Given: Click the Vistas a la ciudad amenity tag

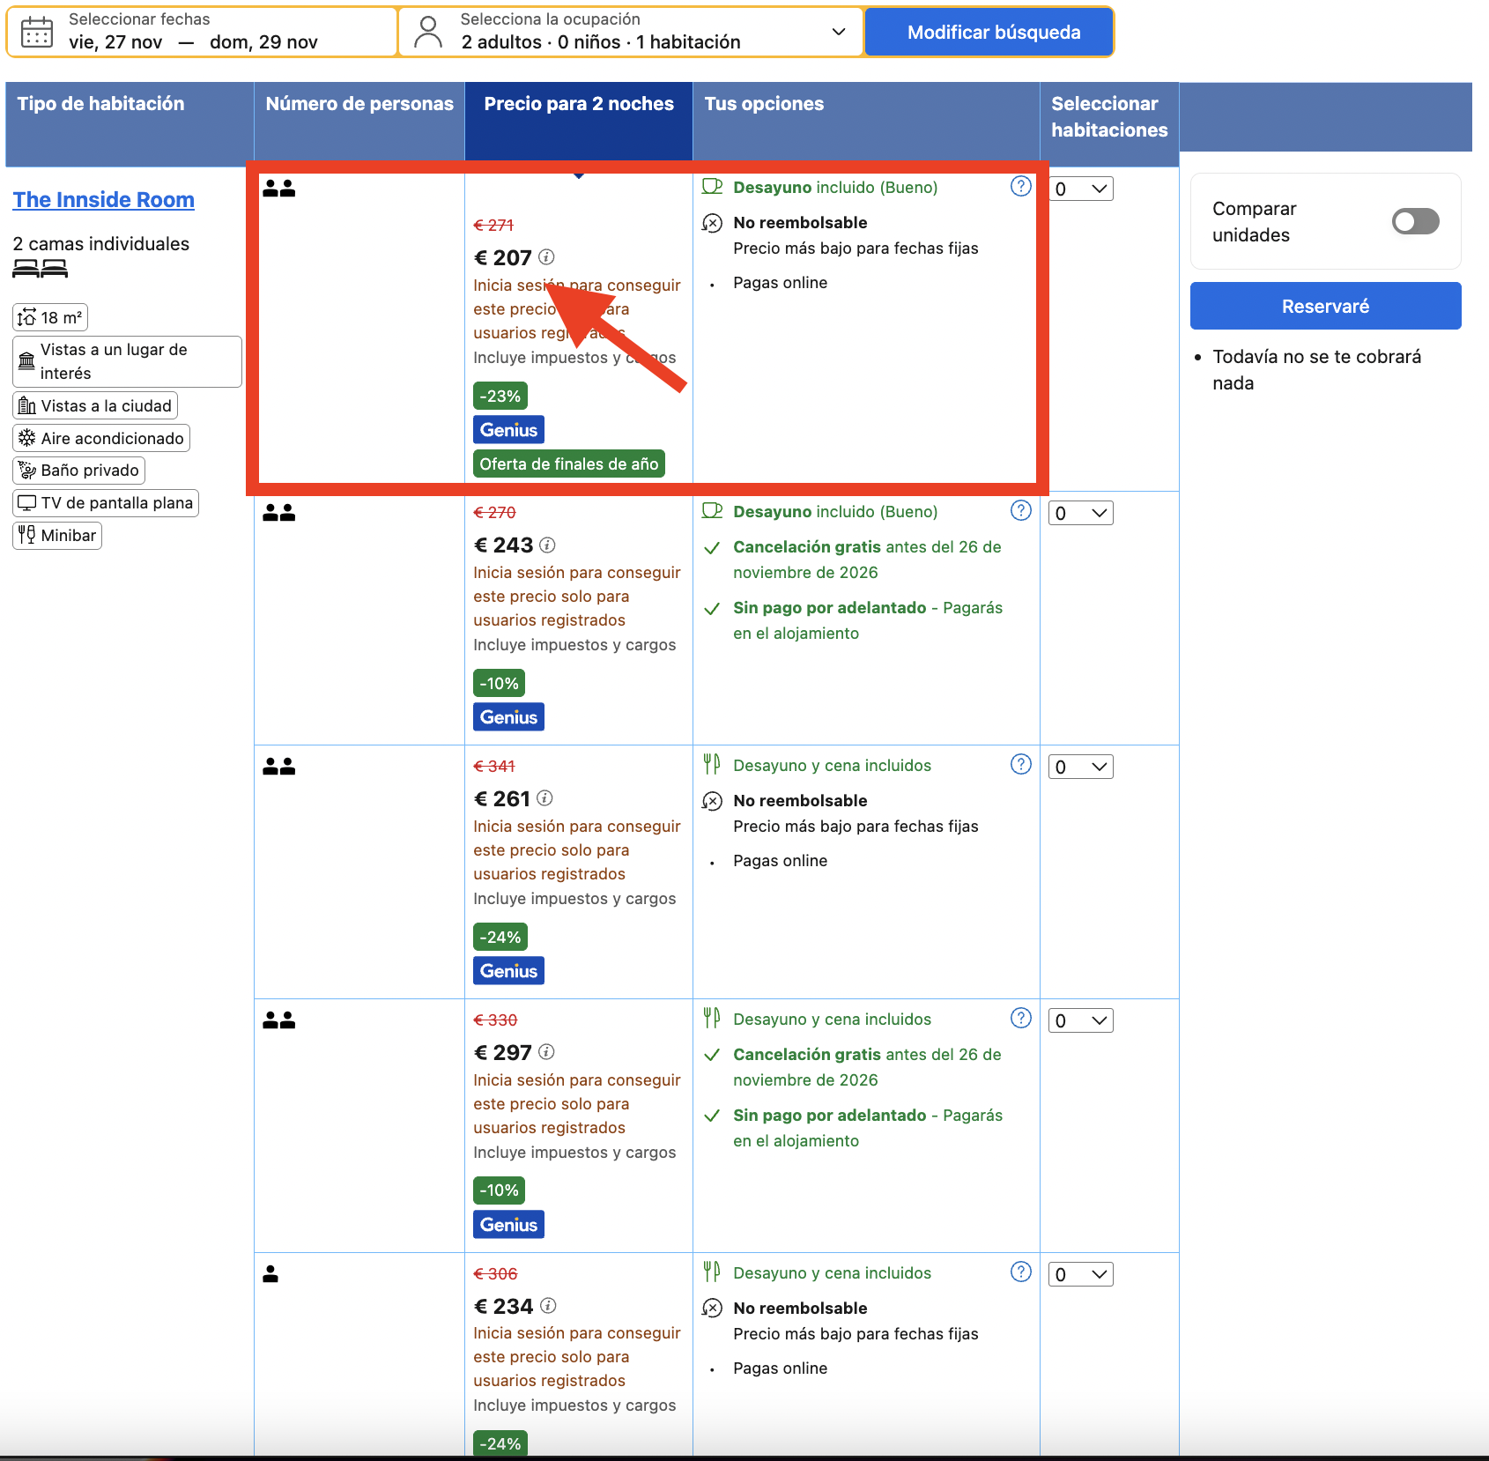Looking at the screenshot, I should tap(95, 405).
